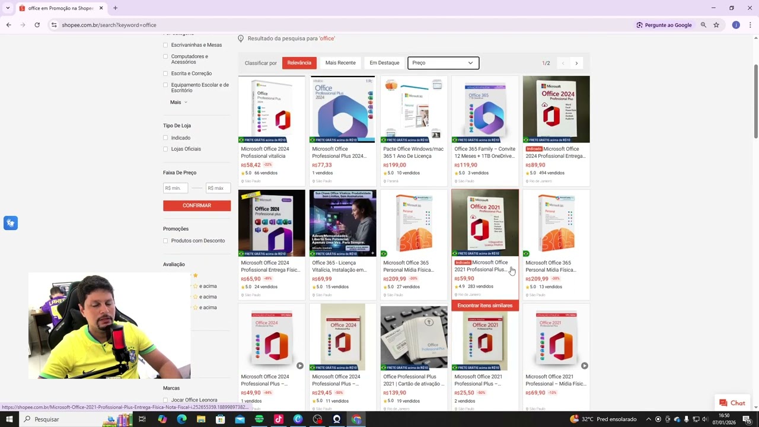The width and height of the screenshot is (759, 427).
Task: Open the browser zoom magnifier icon
Action: click(703, 25)
